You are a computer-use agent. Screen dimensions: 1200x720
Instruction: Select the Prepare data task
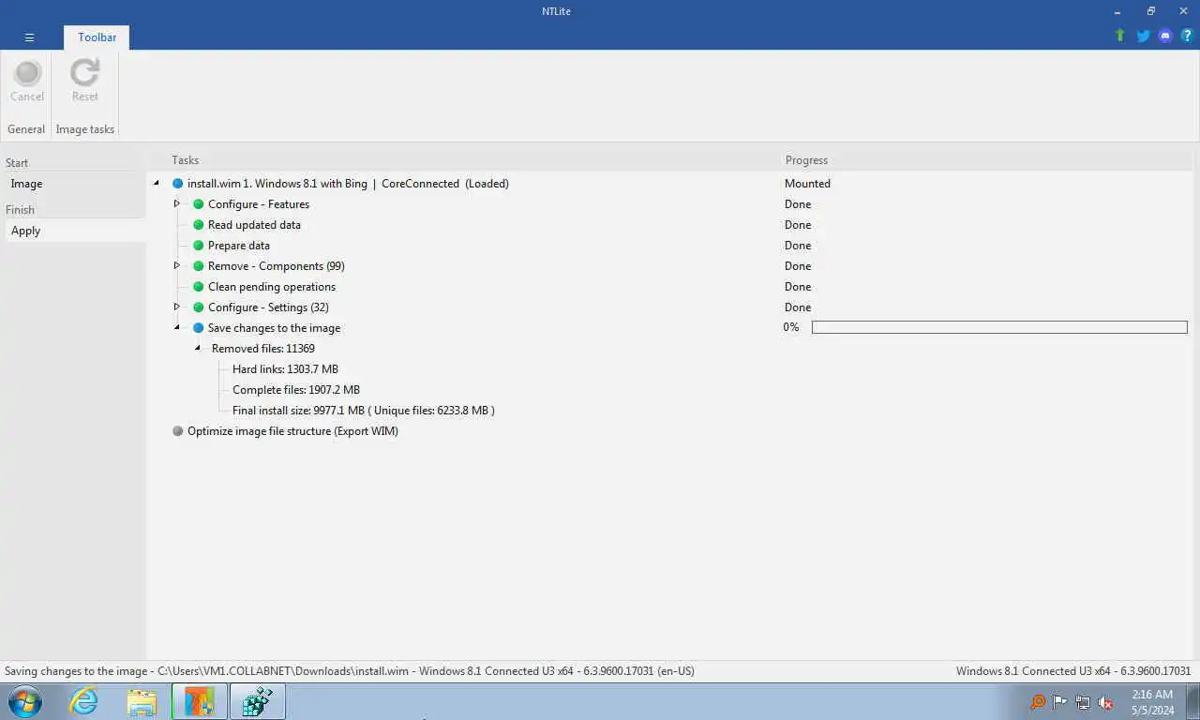pos(239,246)
